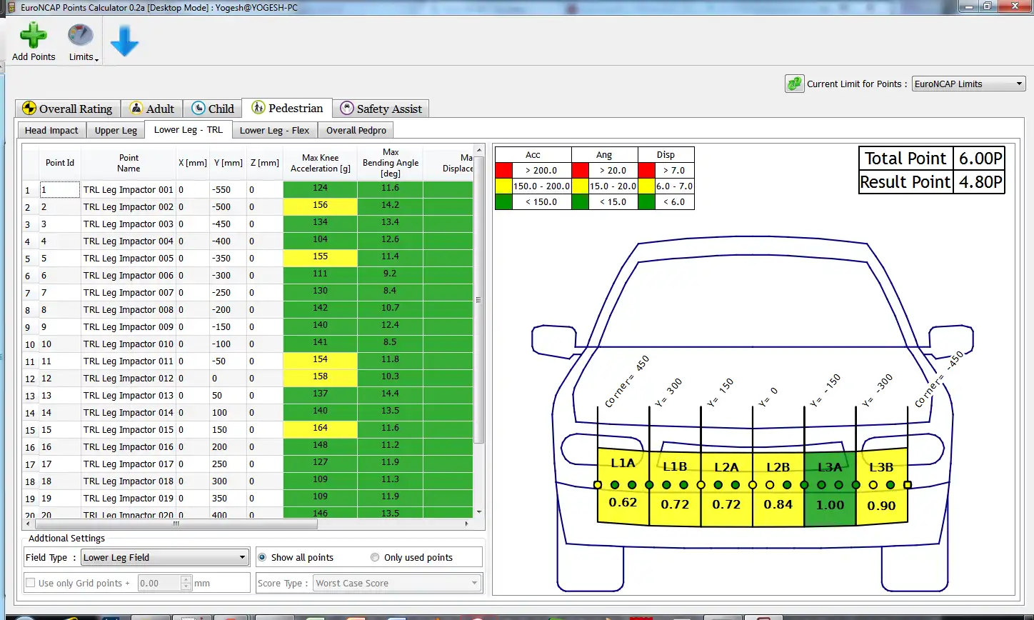
Task: Switch to the Head Impact sub-tab
Action: coord(51,130)
